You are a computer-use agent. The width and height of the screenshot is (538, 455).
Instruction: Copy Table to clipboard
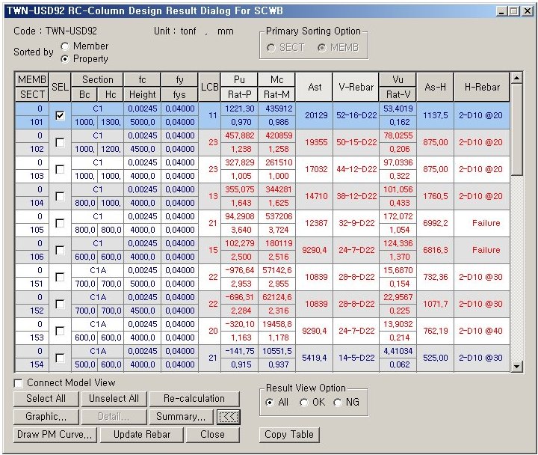289,434
